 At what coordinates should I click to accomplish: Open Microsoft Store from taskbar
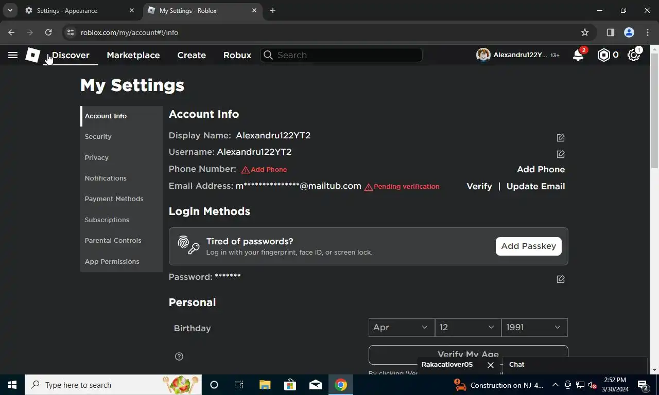tap(290, 385)
